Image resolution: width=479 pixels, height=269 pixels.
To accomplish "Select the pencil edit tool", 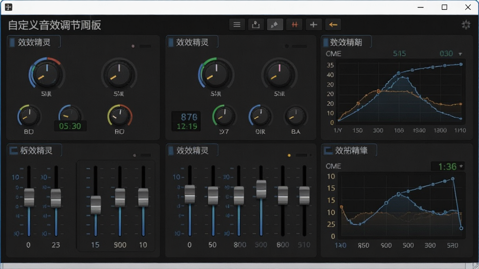I will coord(275,25).
